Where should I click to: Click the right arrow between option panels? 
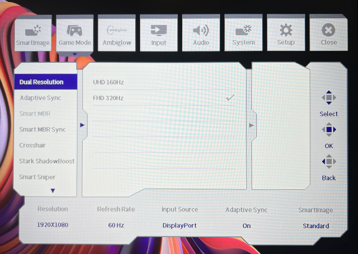click(x=251, y=125)
